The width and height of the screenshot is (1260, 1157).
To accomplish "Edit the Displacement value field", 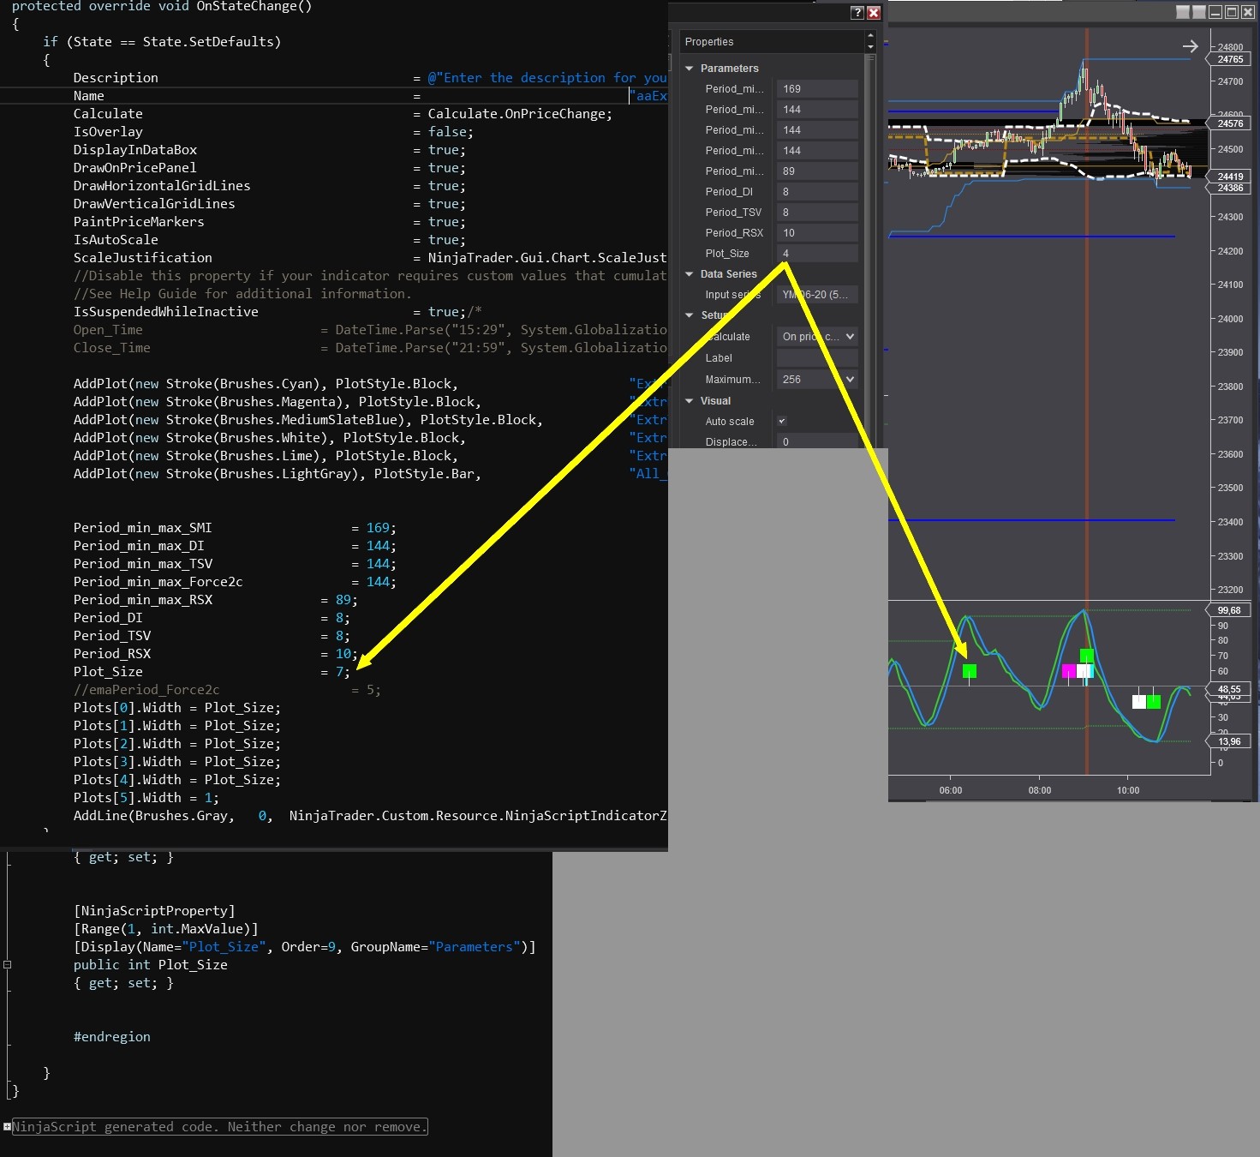I will pos(817,442).
